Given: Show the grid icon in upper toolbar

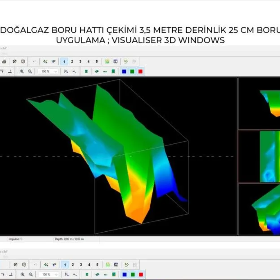Looking at the screenshot, I should (x=107, y=62).
